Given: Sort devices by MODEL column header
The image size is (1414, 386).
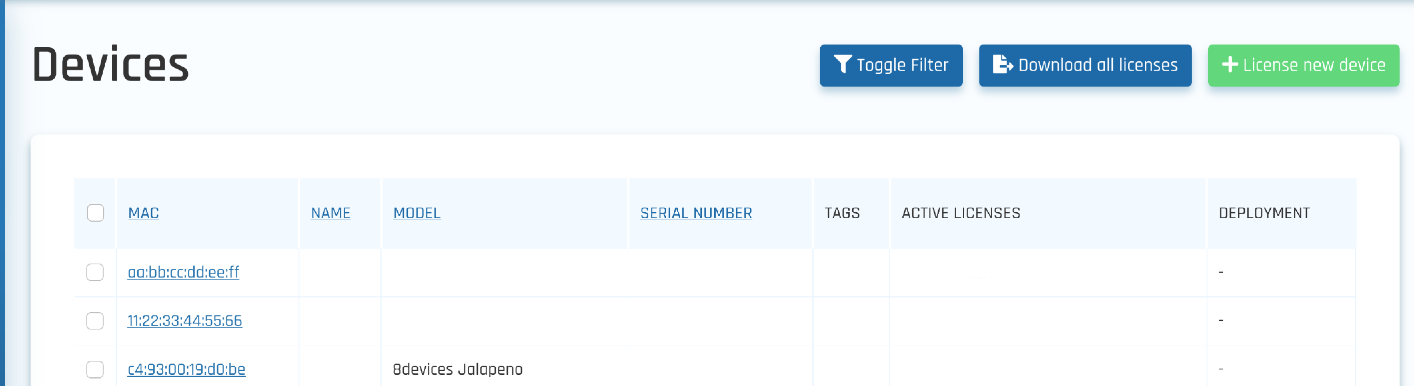Looking at the screenshot, I should tap(416, 213).
